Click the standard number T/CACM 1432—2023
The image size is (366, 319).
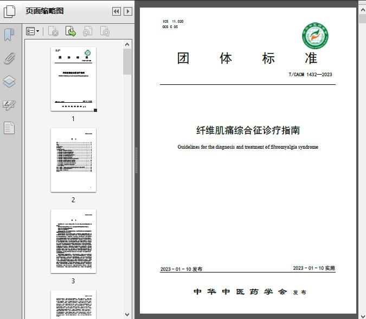click(310, 75)
